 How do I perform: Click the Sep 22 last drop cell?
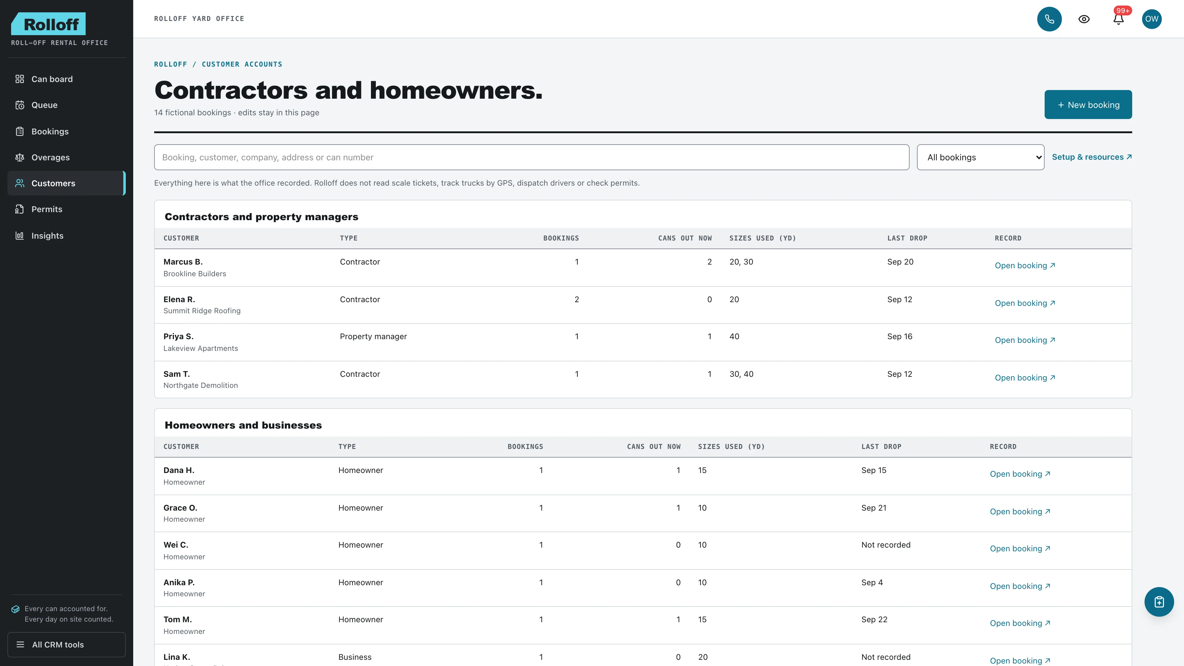pos(874,619)
